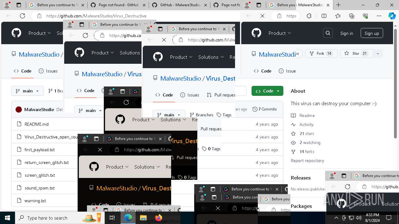Open the Readme link under About
Screen dimensions: 399x224
click(303, 115)
